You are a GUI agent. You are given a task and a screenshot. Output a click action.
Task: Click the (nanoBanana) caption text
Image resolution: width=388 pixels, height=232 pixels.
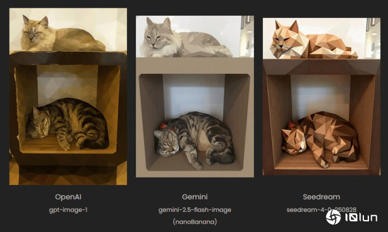point(195,221)
